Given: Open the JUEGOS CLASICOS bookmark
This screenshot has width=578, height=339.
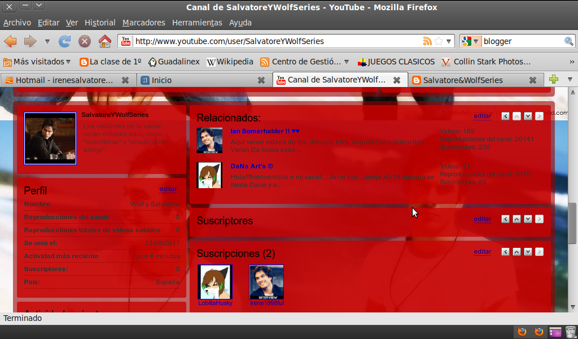Looking at the screenshot, I should (396, 62).
